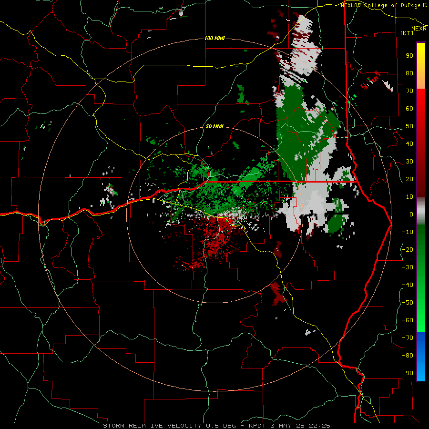Click the 10 knot scale label

[409, 197]
